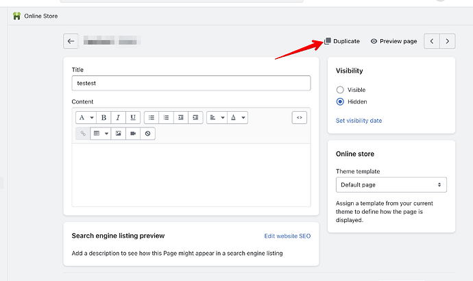The image size is (473, 281).
Task: Click Edit website SEO link
Action: 287,236
